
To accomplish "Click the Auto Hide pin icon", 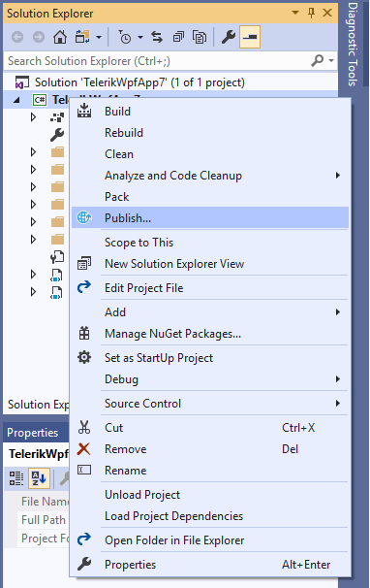I will coord(311,14).
